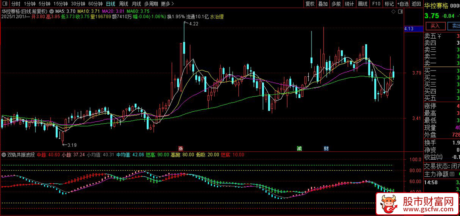Click the green 减 event marker
The width and height of the screenshot is (460, 216).
click(x=299, y=148)
